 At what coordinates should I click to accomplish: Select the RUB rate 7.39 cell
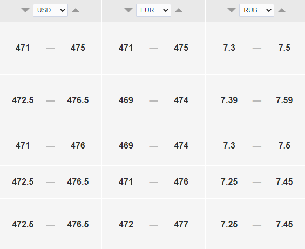coord(229,100)
